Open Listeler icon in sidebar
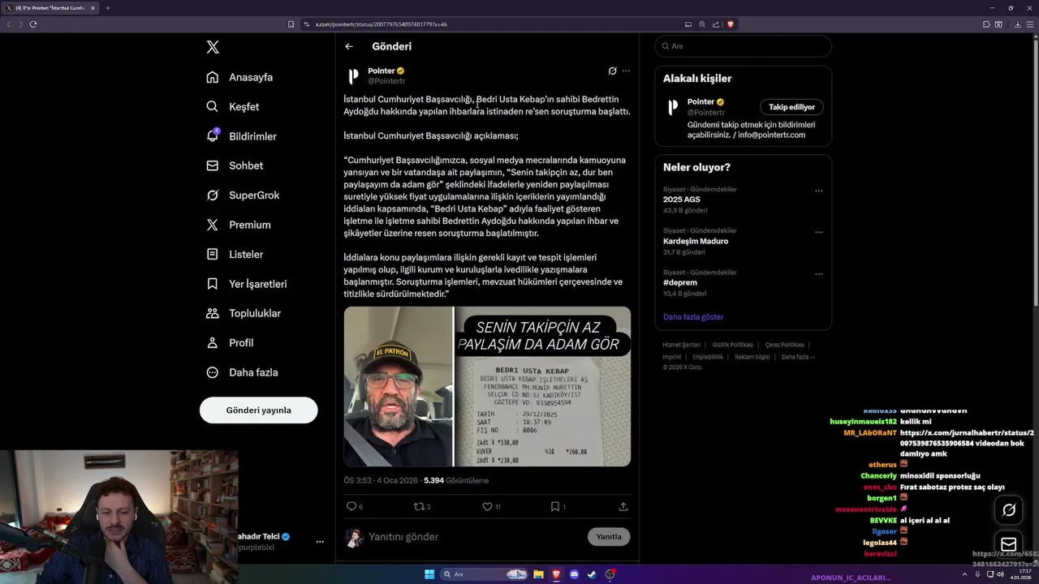 pos(213,254)
